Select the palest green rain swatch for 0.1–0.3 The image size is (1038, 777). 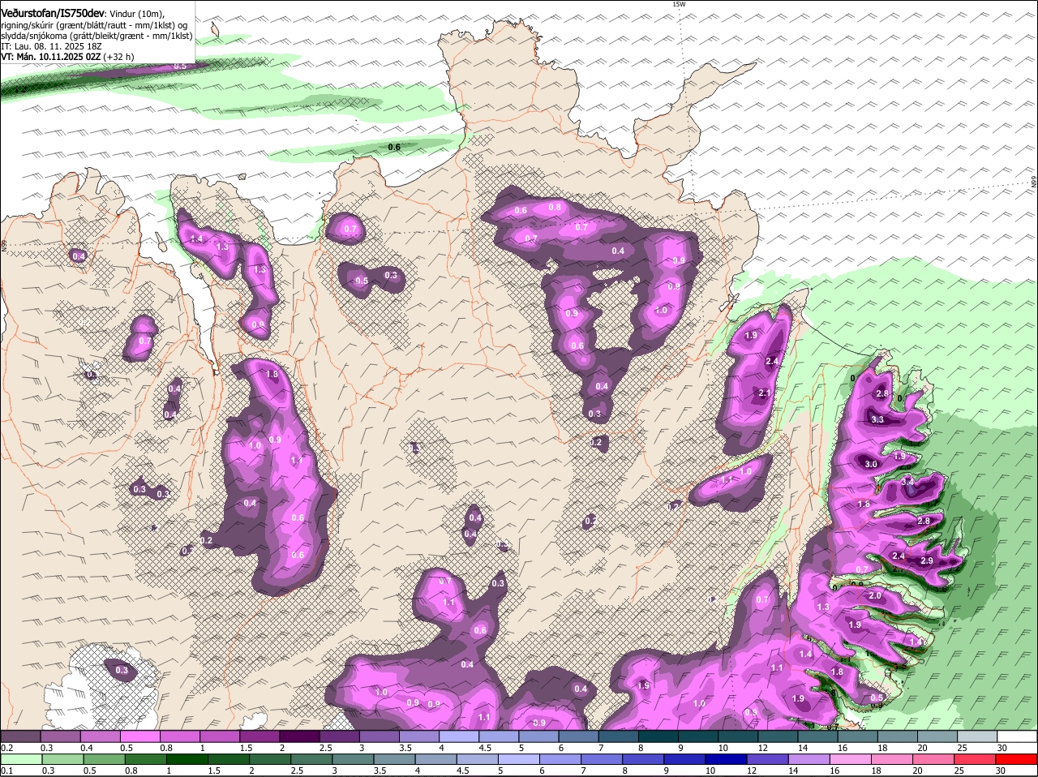point(20,759)
